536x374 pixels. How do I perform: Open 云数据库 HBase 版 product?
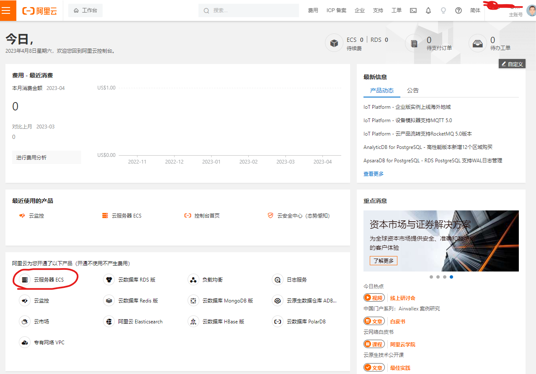pos(216,321)
